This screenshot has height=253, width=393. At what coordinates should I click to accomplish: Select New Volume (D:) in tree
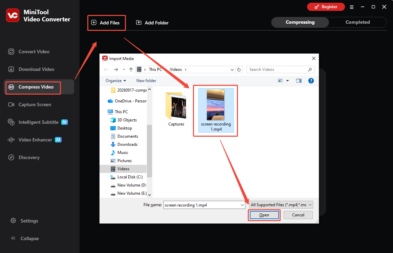(x=128, y=185)
